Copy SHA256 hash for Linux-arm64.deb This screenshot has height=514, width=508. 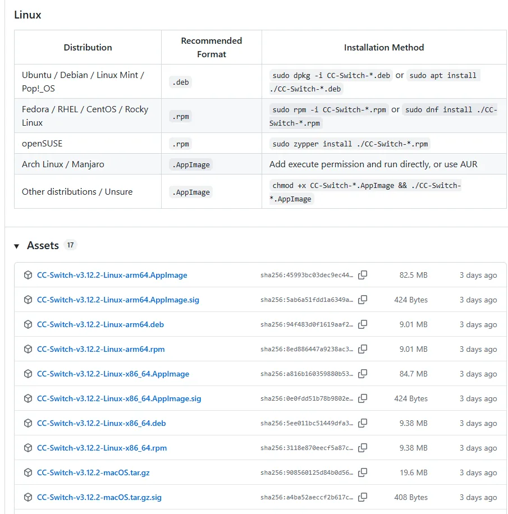click(363, 324)
